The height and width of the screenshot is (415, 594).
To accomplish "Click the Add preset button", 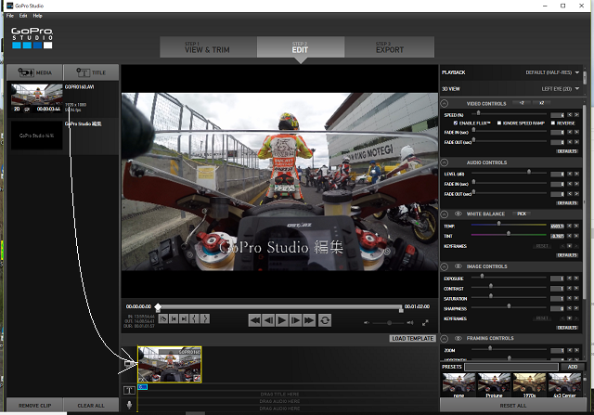I will coord(573,367).
